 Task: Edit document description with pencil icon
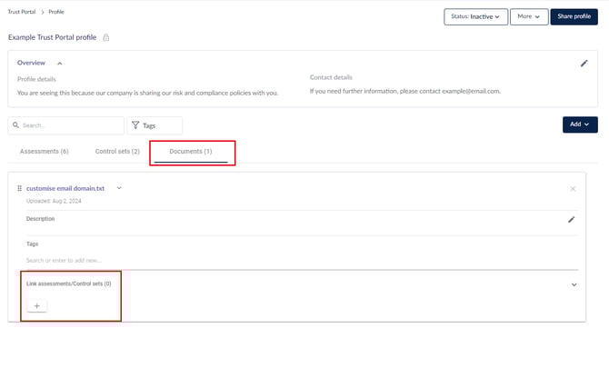point(572,219)
